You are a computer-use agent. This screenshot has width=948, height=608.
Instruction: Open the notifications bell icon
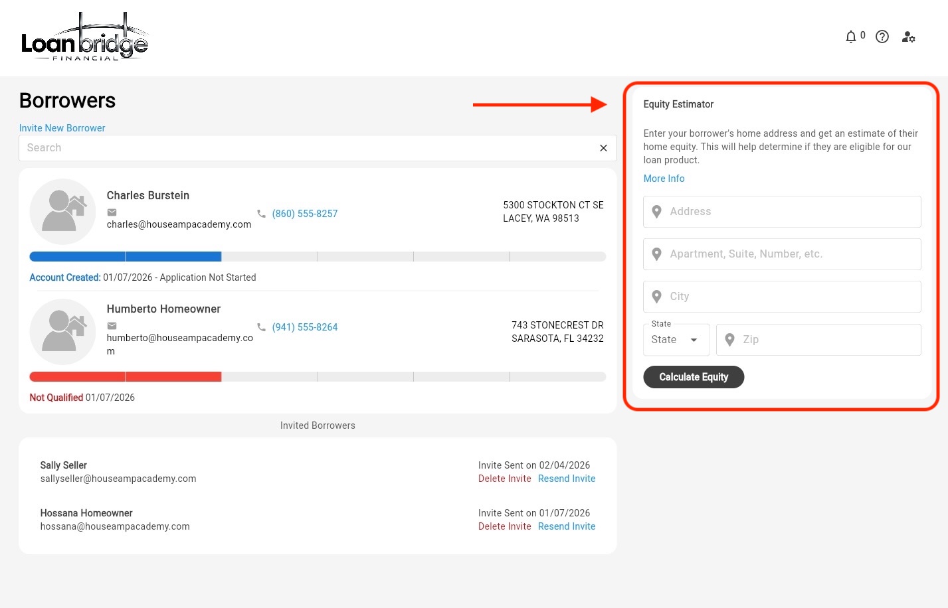click(851, 37)
